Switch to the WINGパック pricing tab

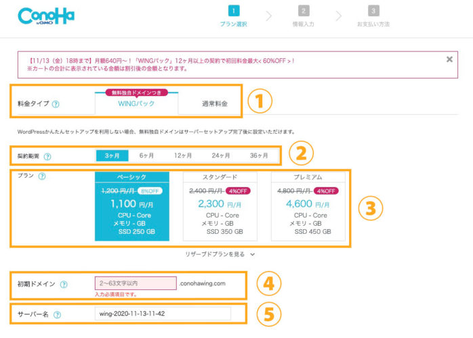(x=136, y=103)
